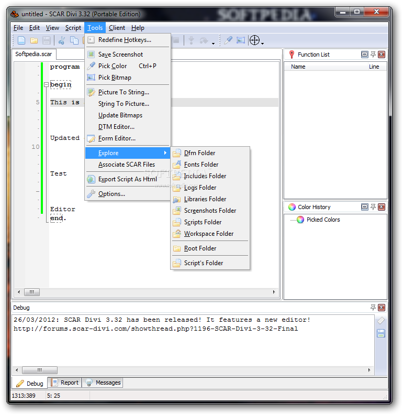Switch to the Softpedia.scar tab
The width and height of the screenshot is (403, 415).
point(33,54)
